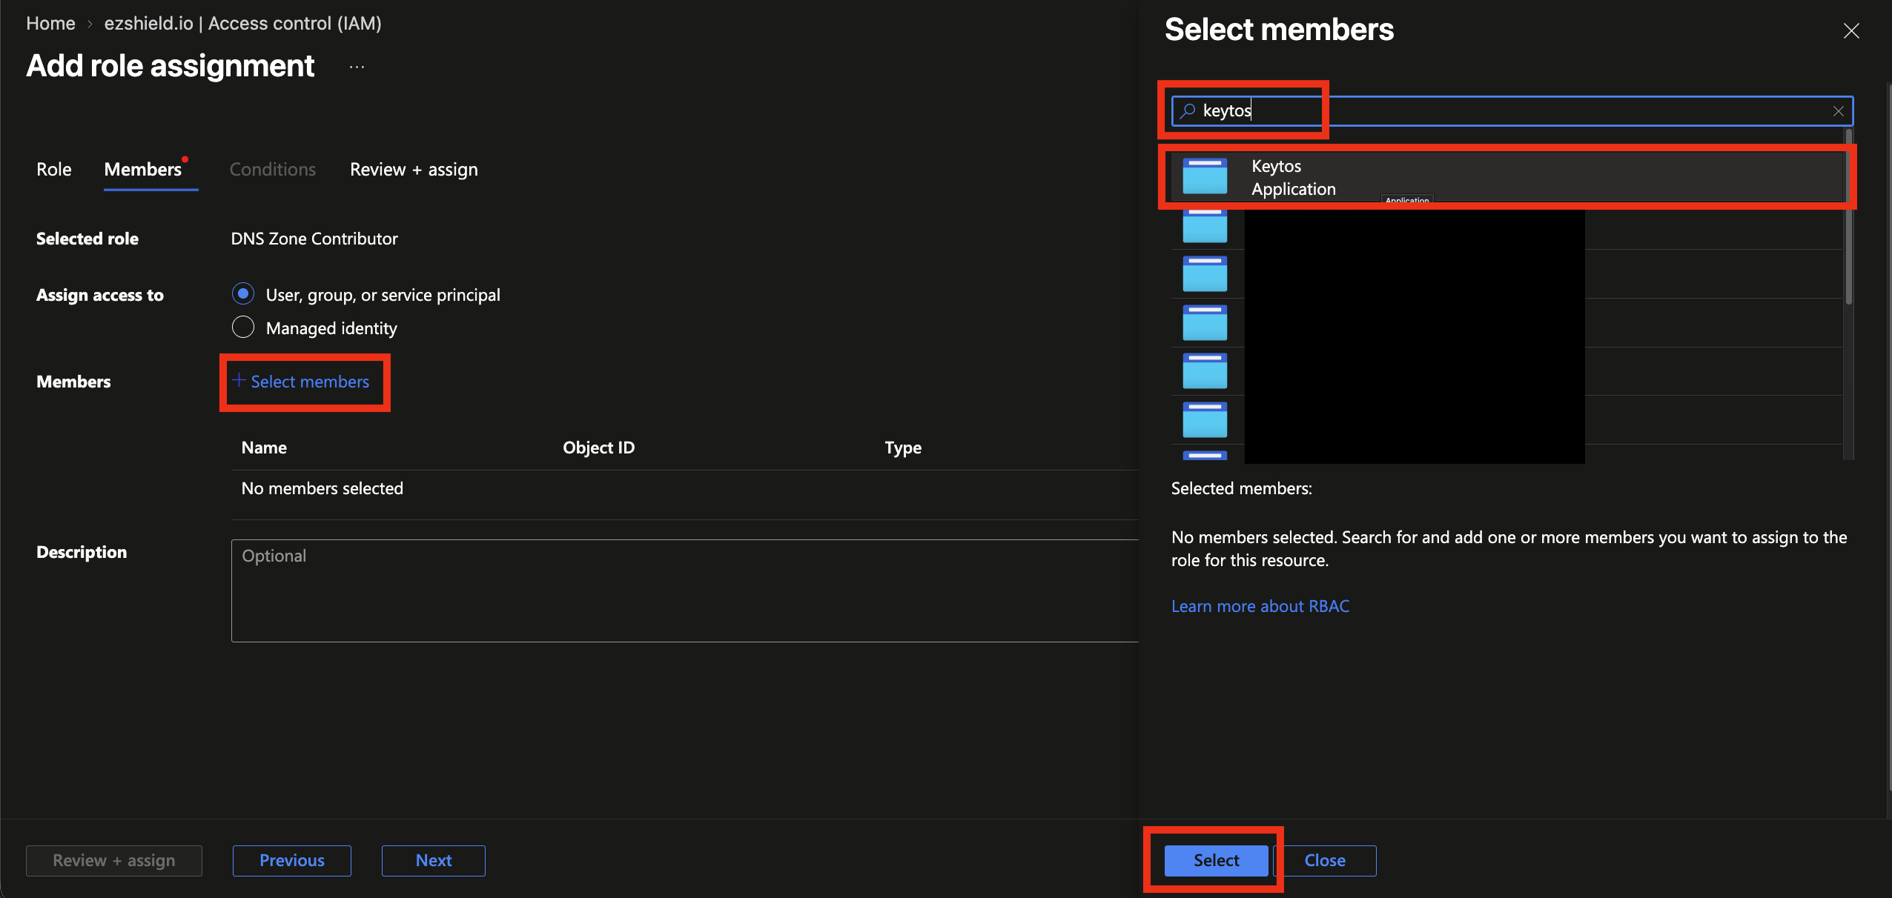Select the Keytos Application result row
The height and width of the screenshot is (898, 1892).
1506,177
